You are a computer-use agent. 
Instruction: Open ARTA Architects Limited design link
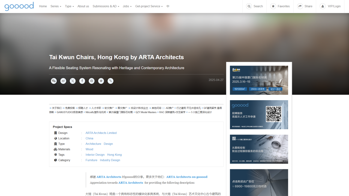[101, 133]
